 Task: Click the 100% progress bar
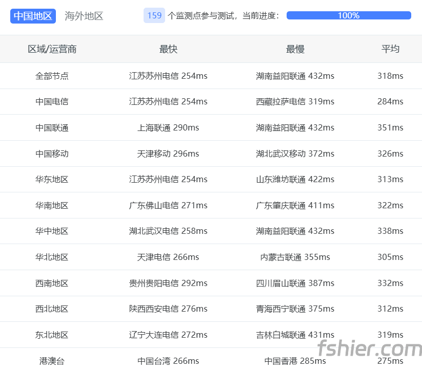pyautogui.click(x=349, y=16)
